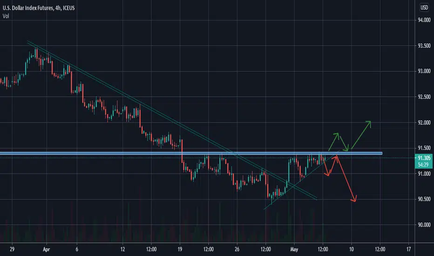The width and height of the screenshot is (434, 256).
Task: Click the current price label 91.305
Action: click(x=424, y=158)
